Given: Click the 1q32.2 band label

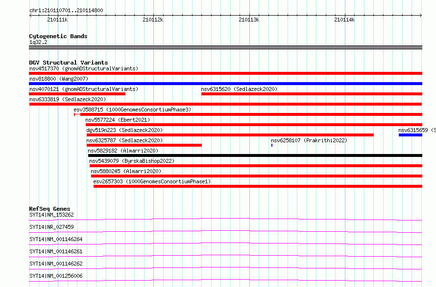Looking at the screenshot, I should pyautogui.click(x=38, y=42).
